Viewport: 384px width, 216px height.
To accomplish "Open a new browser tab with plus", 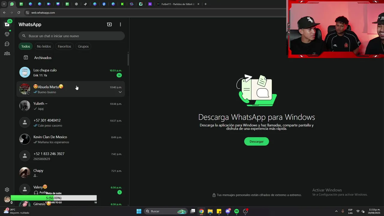I will tap(205, 4).
